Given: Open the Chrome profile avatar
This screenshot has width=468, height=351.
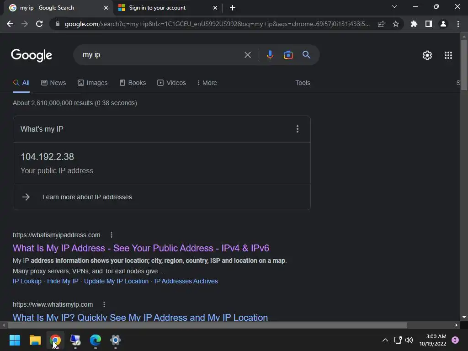Looking at the screenshot, I should point(443,24).
